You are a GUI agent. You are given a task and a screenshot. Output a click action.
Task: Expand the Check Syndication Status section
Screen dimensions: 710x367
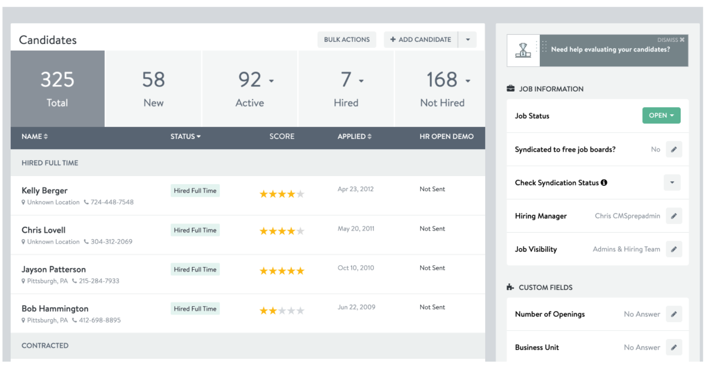click(672, 183)
